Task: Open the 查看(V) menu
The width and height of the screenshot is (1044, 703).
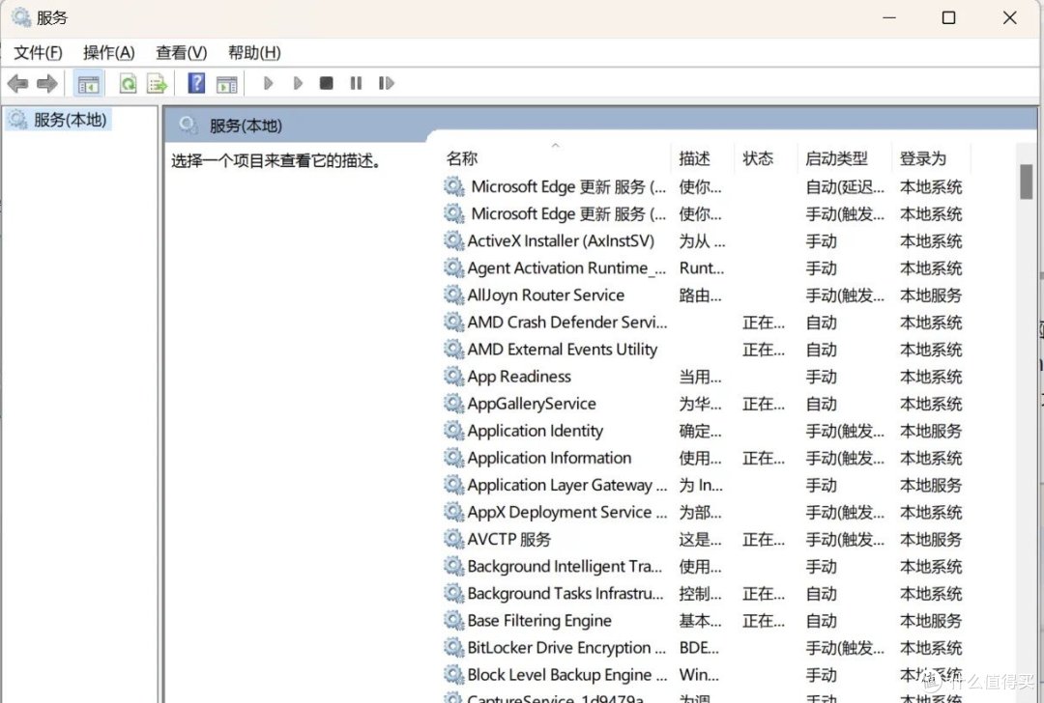Action: click(x=181, y=52)
